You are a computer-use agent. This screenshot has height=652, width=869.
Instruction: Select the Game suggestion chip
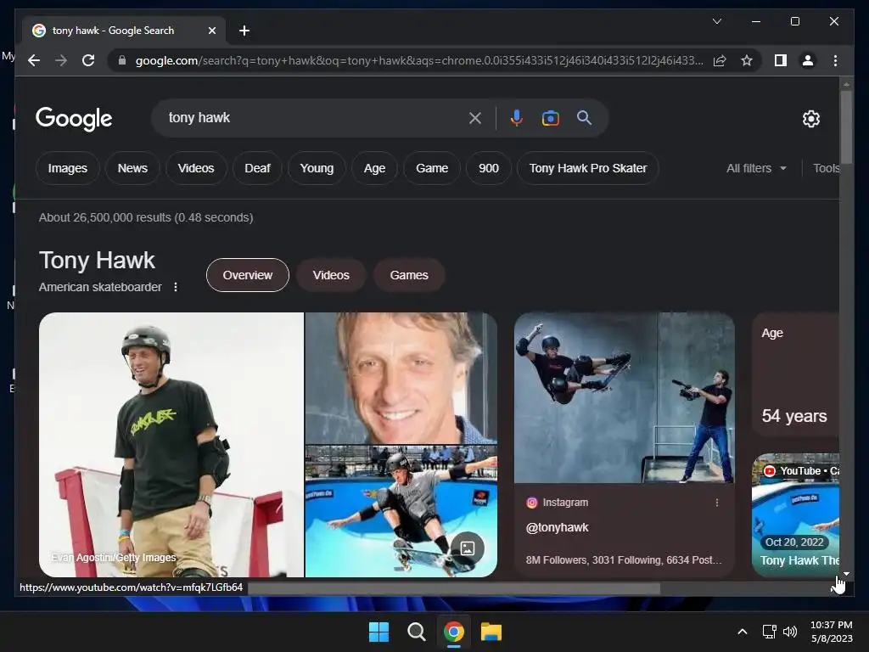[432, 168]
